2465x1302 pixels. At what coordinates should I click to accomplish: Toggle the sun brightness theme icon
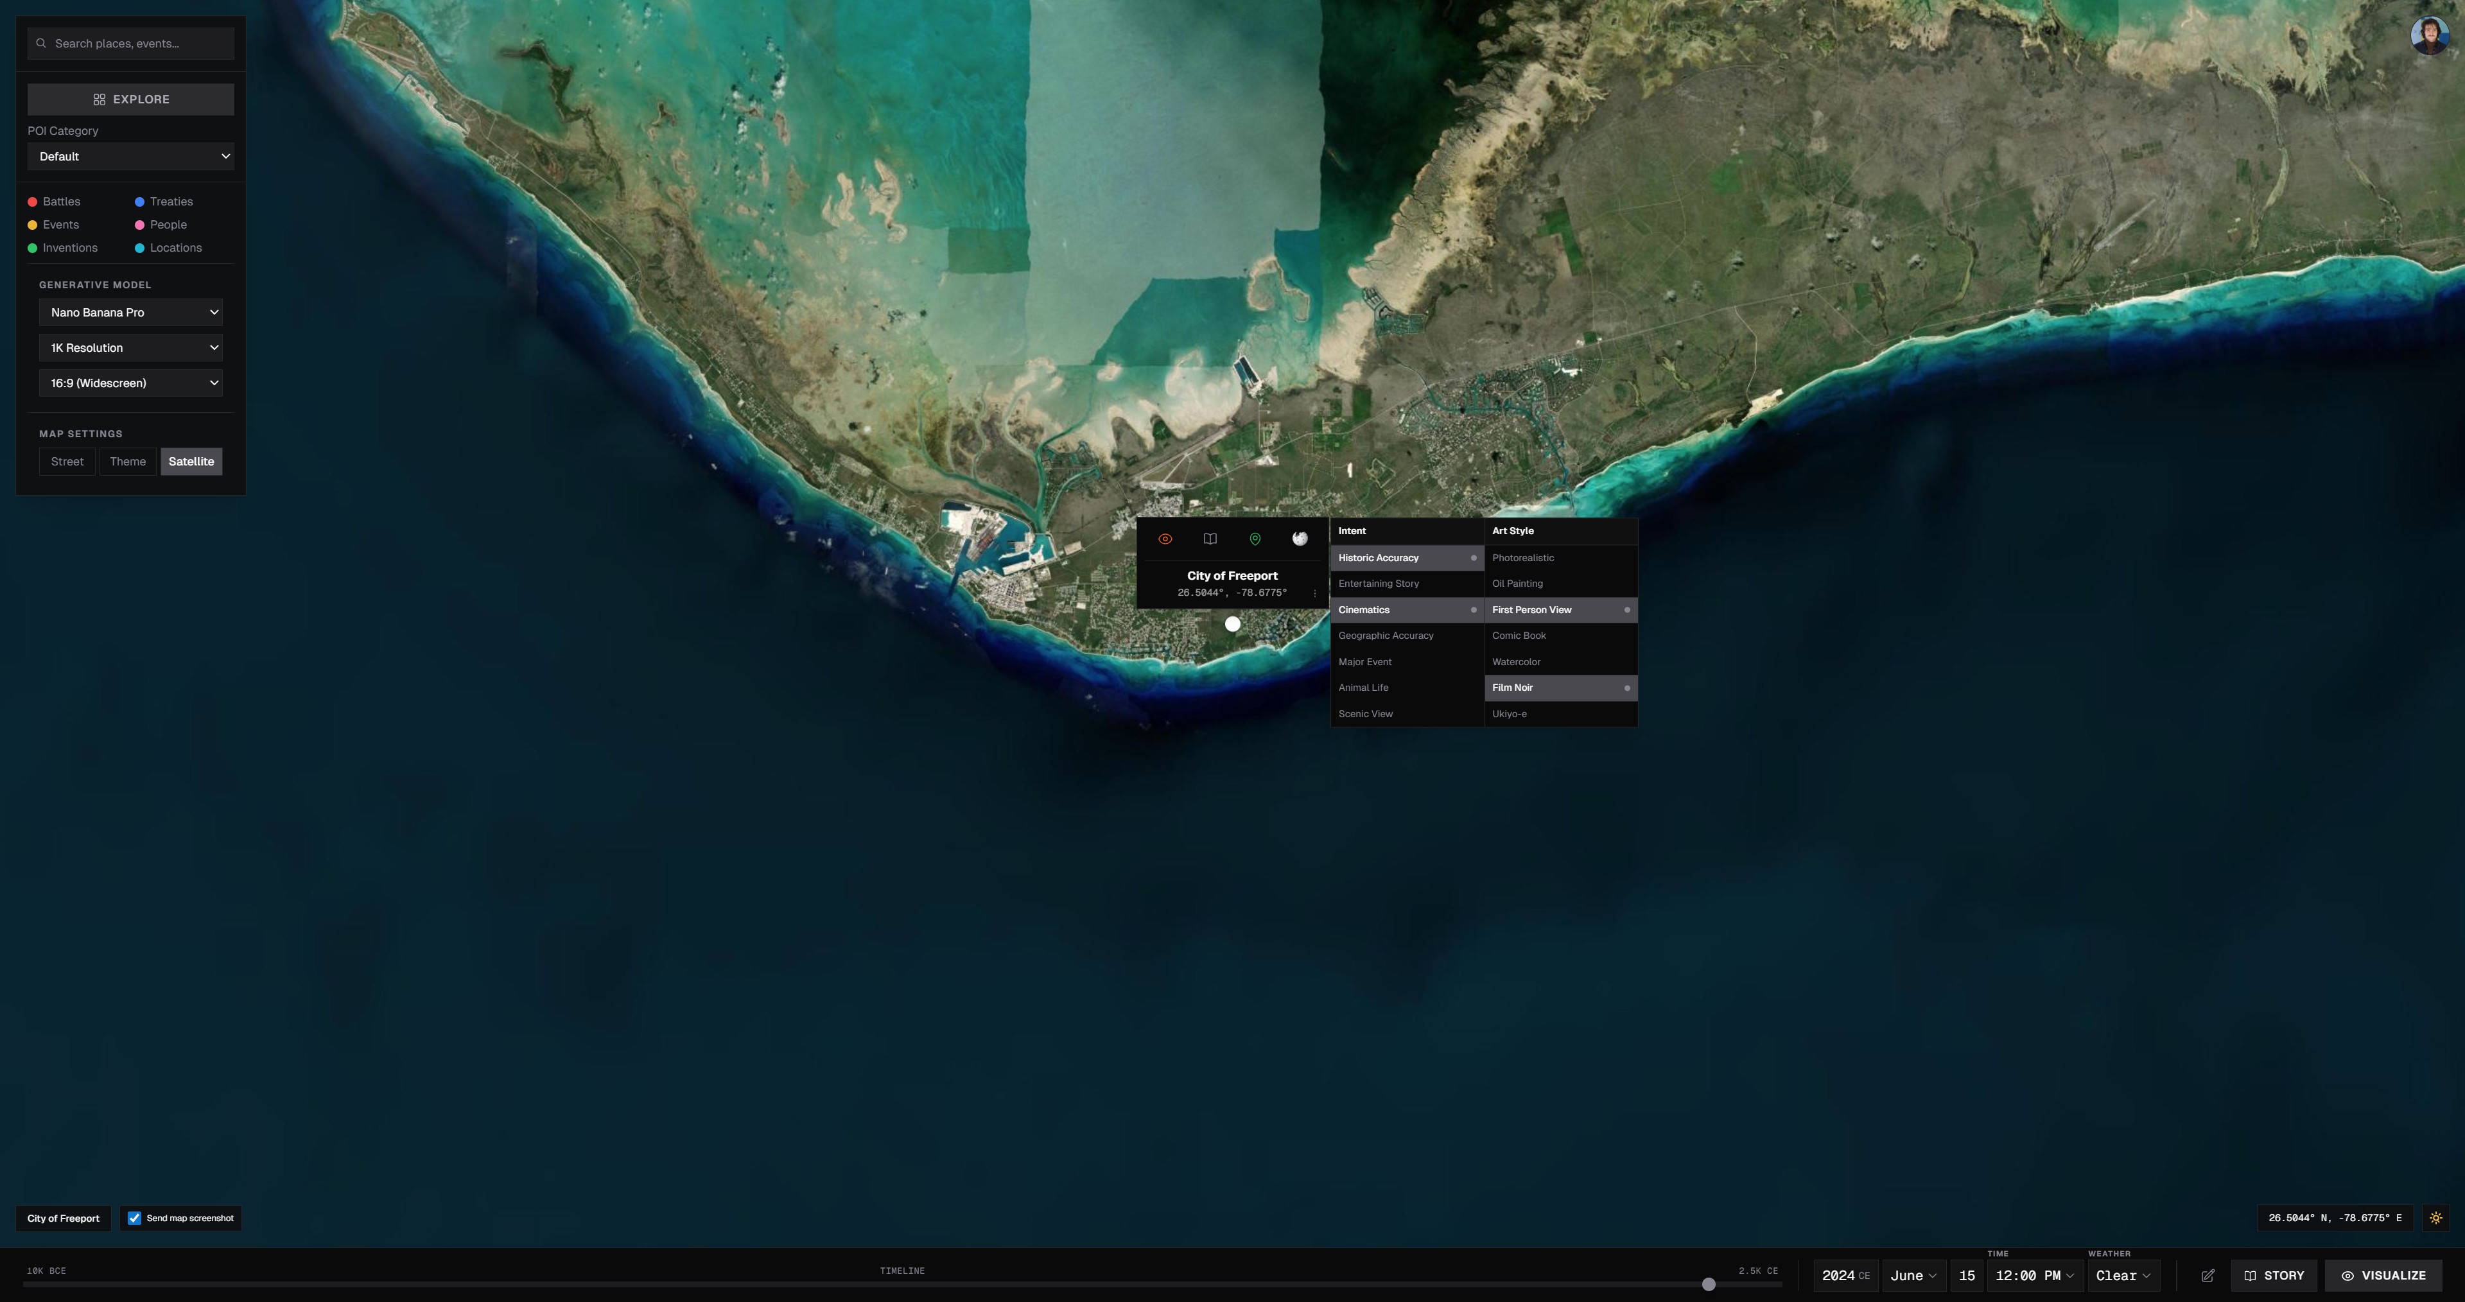(x=2435, y=1218)
